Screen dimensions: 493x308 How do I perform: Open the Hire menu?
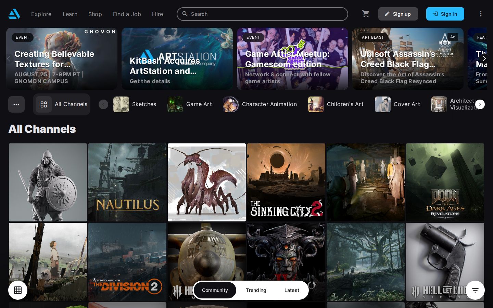[157, 14]
